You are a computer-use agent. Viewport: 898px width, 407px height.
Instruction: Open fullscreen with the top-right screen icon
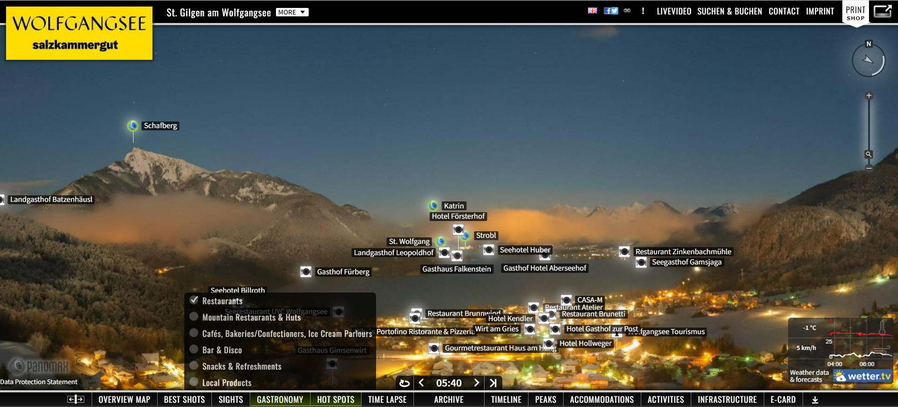coord(883,11)
